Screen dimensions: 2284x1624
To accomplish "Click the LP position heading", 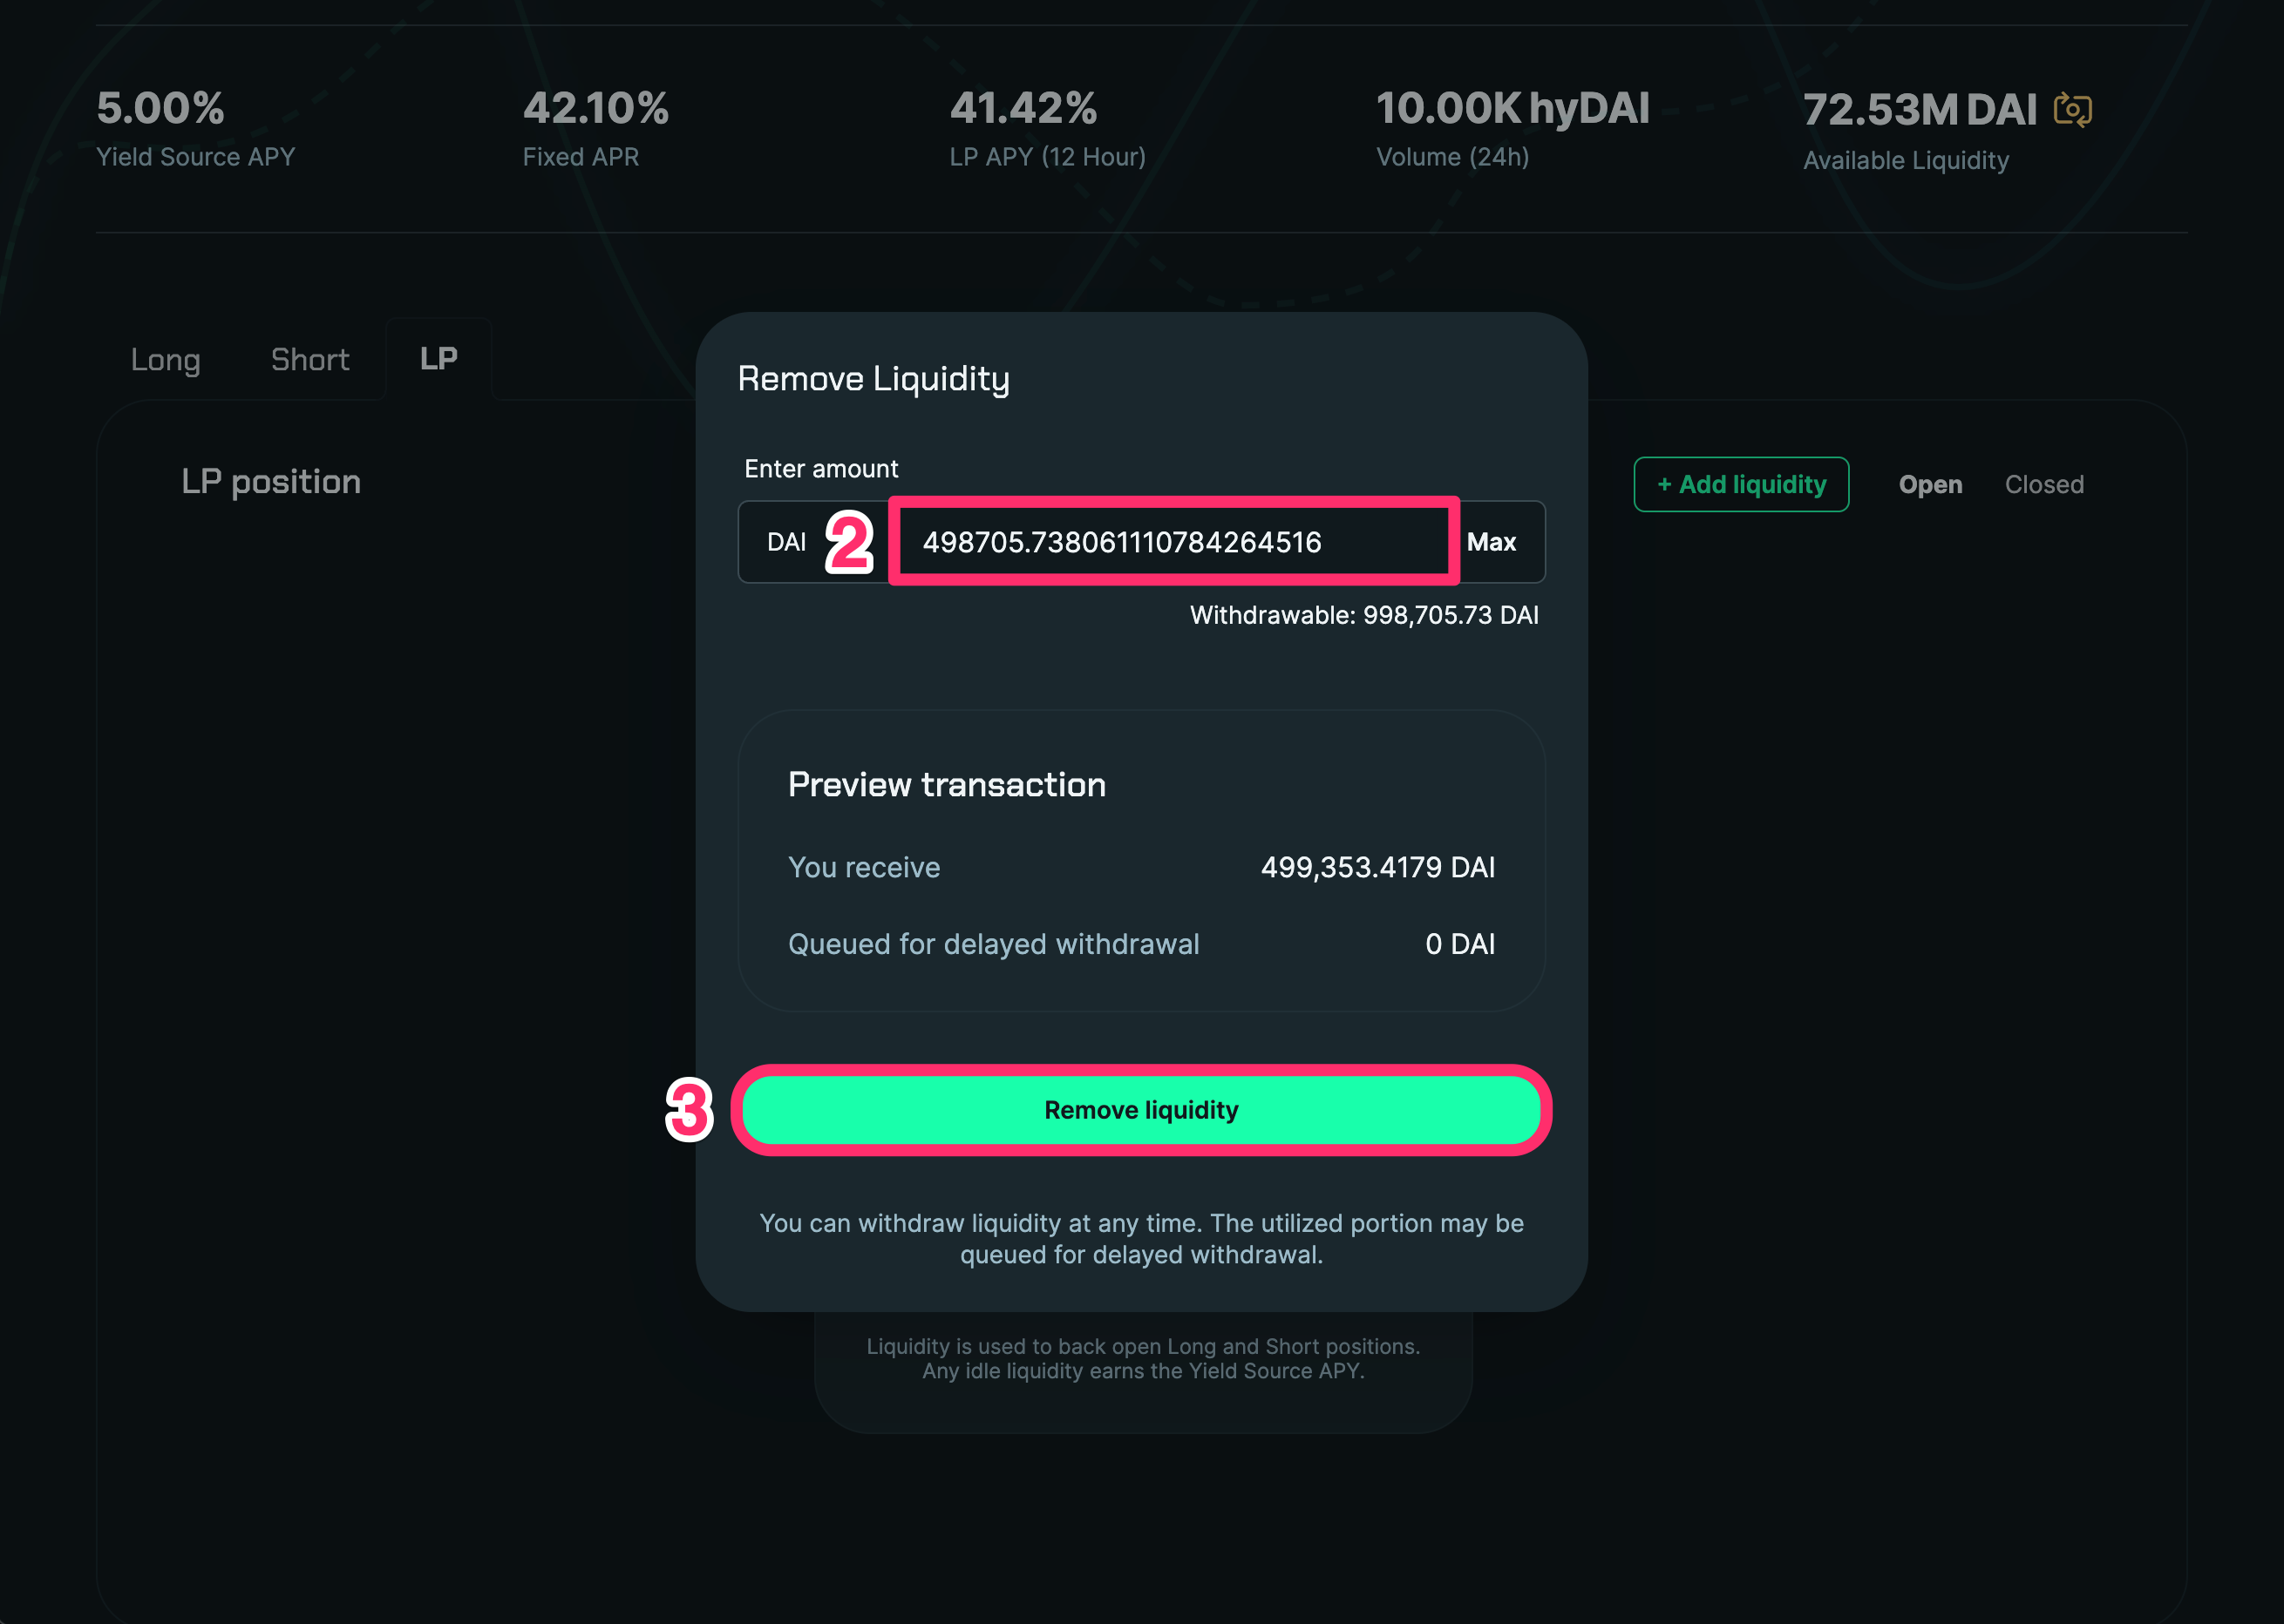I will pyautogui.click(x=271, y=482).
